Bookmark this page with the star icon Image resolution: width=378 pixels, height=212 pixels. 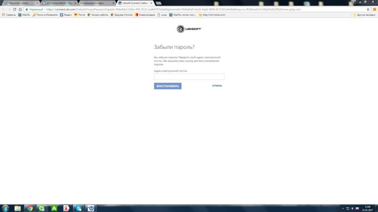point(368,9)
